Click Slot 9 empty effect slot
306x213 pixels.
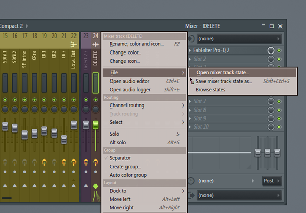[228, 118]
